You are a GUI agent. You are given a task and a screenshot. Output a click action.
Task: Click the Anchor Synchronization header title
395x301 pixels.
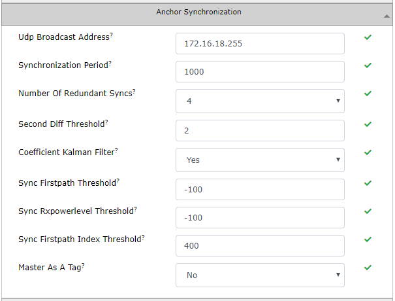(x=198, y=12)
